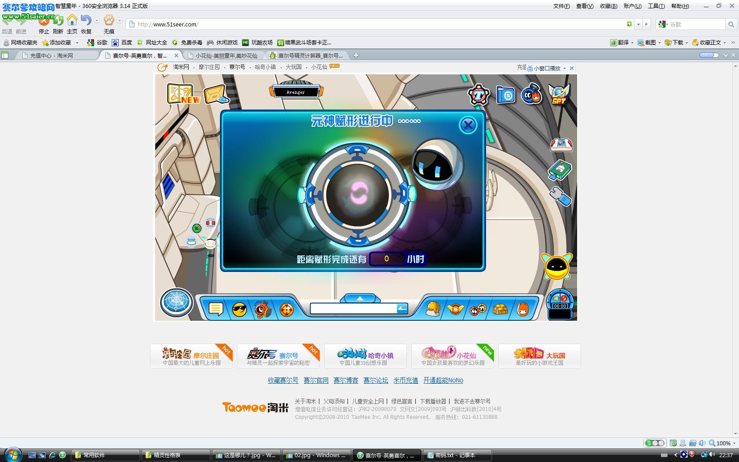
Task: Expand the 截图 dropdown
Action: point(659,43)
